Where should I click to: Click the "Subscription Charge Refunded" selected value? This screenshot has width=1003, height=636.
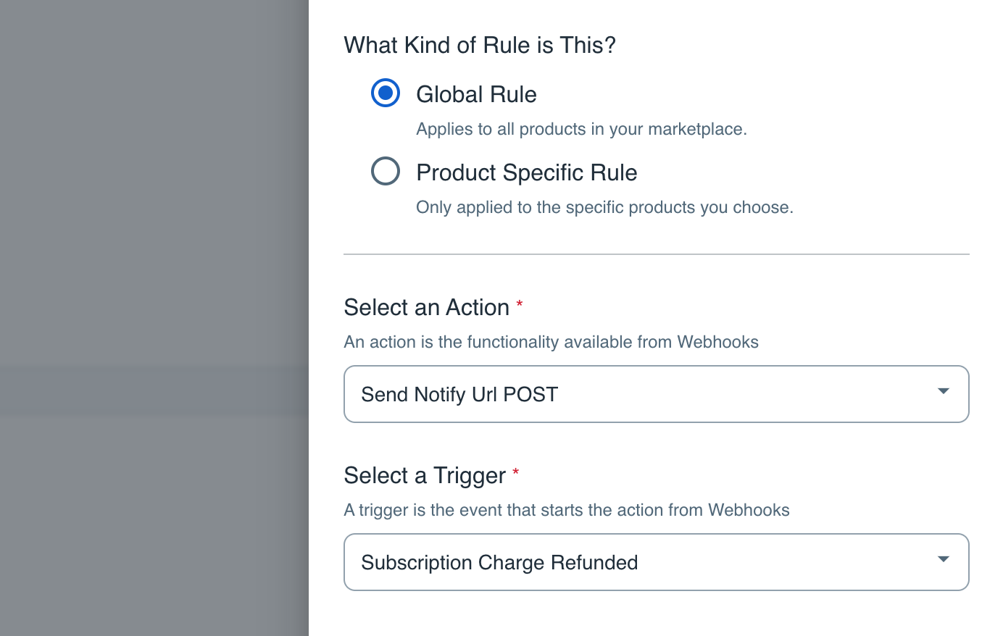pyautogui.click(x=499, y=563)
